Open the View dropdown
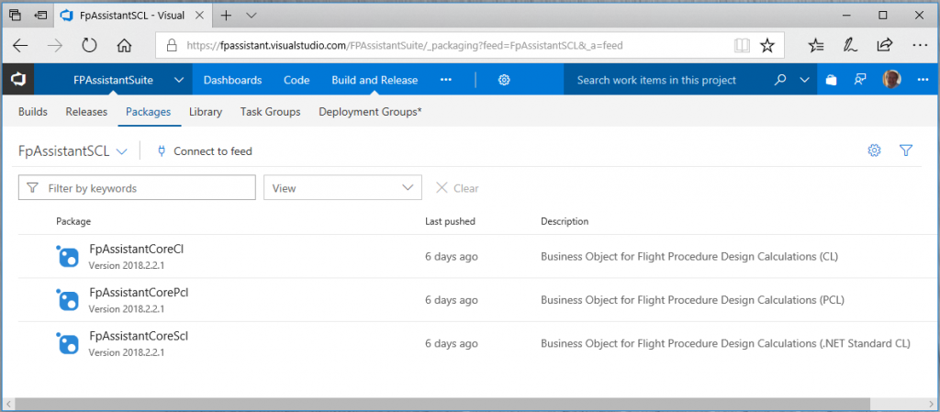 (x=342, y=188)
